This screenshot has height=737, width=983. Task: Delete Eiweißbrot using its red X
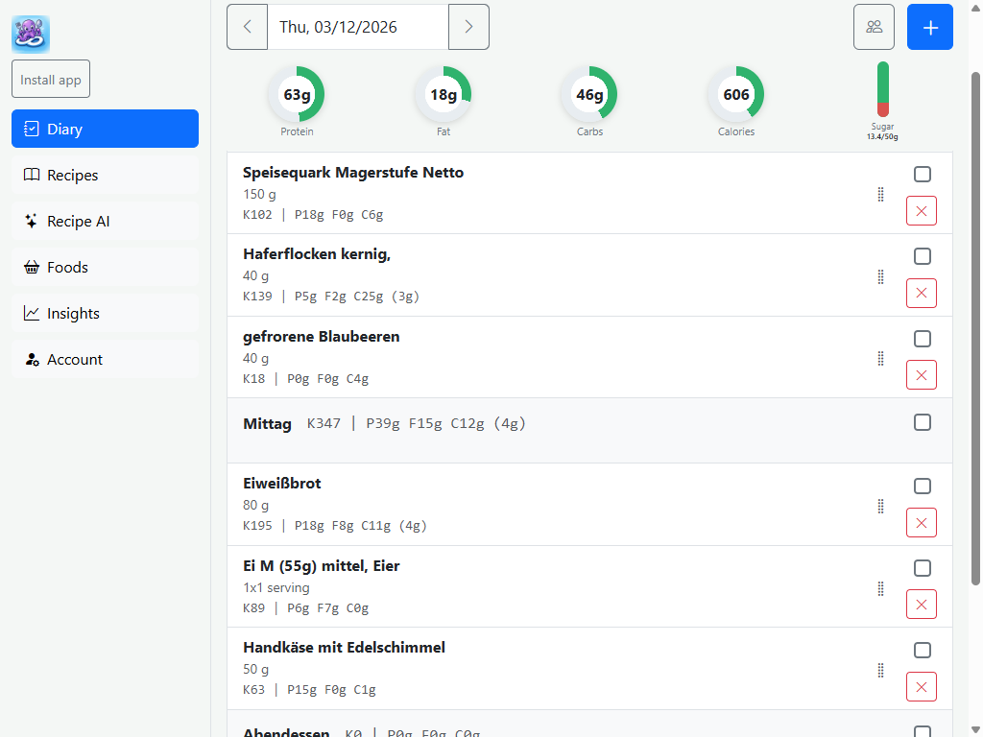921,522
